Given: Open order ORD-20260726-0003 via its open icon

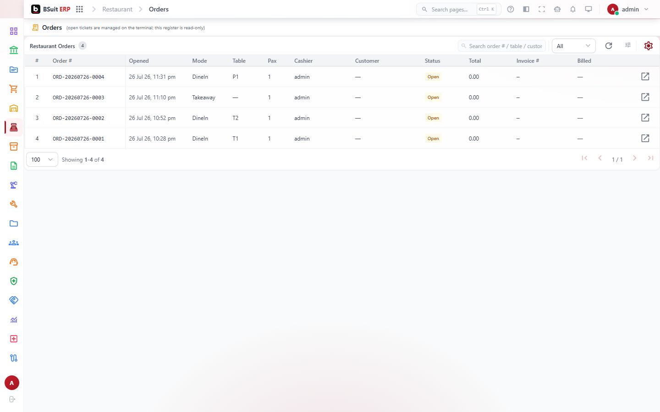Looking at the screenshot, I should tap(645, 97).
